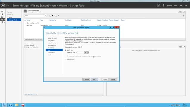Screen dimensions: 190x107
Task: Sort by the Name column header
Action: point(28,20)
